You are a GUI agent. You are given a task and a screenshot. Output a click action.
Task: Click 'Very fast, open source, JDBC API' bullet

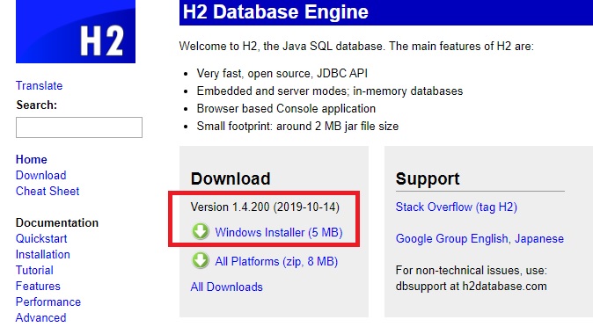pyautogui.click(x=282, y=73)
